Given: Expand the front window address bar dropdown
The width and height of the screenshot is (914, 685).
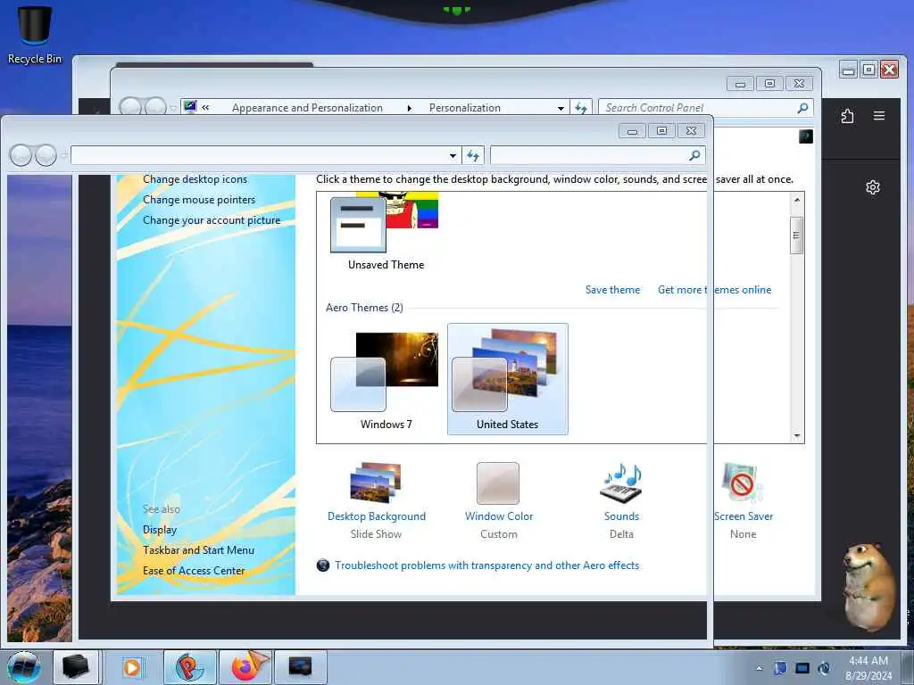Looking at the screenshot, I should tap(453, 156).
